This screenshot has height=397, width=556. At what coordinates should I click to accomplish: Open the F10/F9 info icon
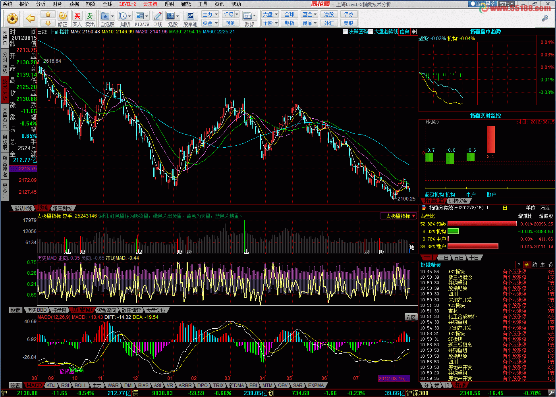coord(140,16)
